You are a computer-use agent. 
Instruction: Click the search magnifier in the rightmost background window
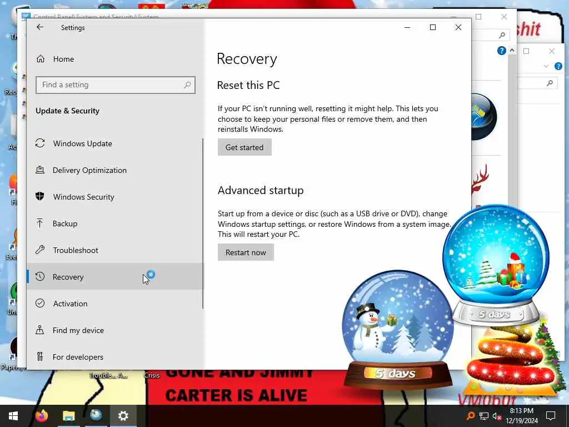550,83
